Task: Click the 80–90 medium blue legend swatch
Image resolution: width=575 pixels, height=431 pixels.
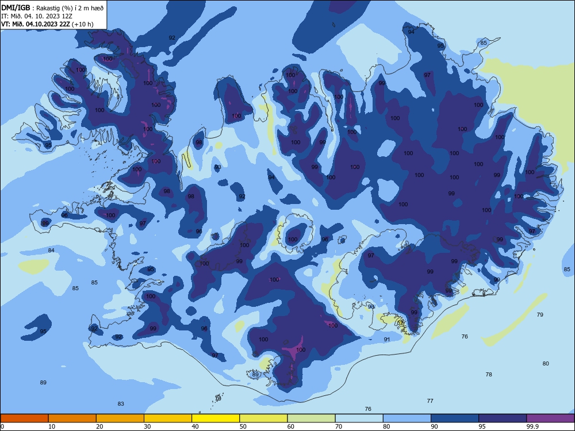Action: [x=407, y=418]
